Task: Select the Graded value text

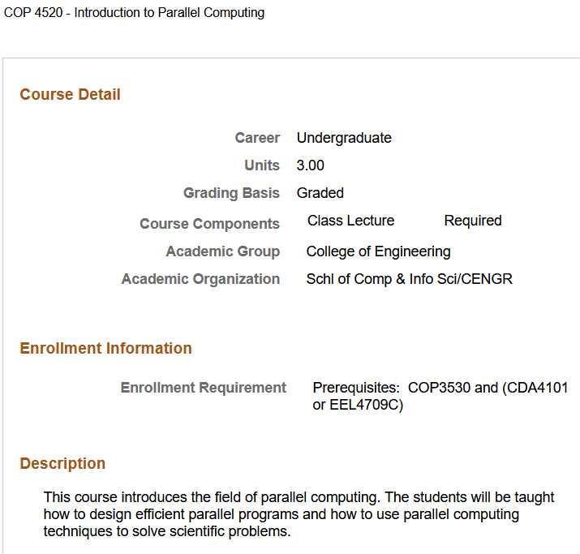Action: pyautogui.click(x=320, y=193)
